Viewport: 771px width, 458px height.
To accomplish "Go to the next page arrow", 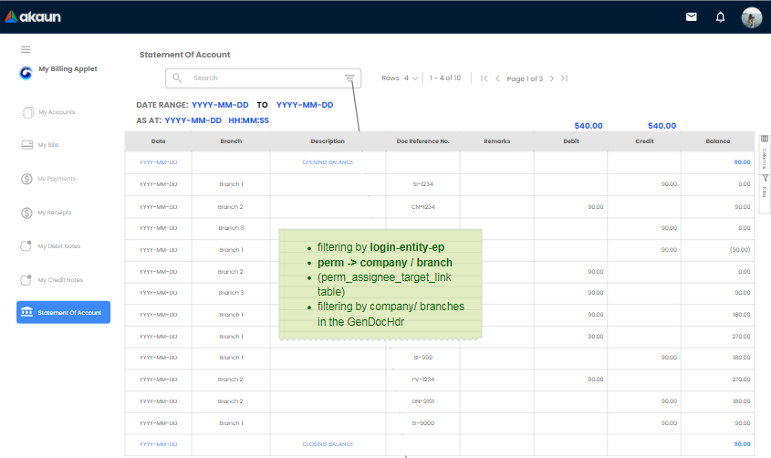I will coord(551,78).
